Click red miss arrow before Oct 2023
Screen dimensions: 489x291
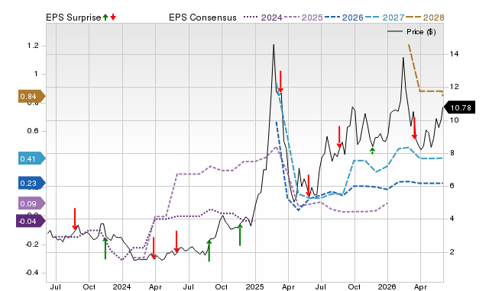tap(75, 219)
